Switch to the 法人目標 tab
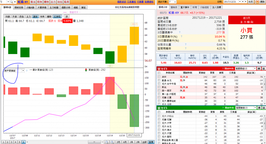Image resolution: width=266 pixels, height=144 pixels. (x=216, y=7)
